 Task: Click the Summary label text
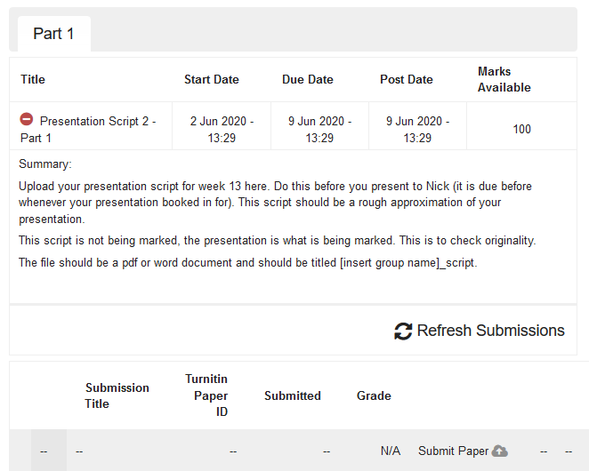point(45,164)
